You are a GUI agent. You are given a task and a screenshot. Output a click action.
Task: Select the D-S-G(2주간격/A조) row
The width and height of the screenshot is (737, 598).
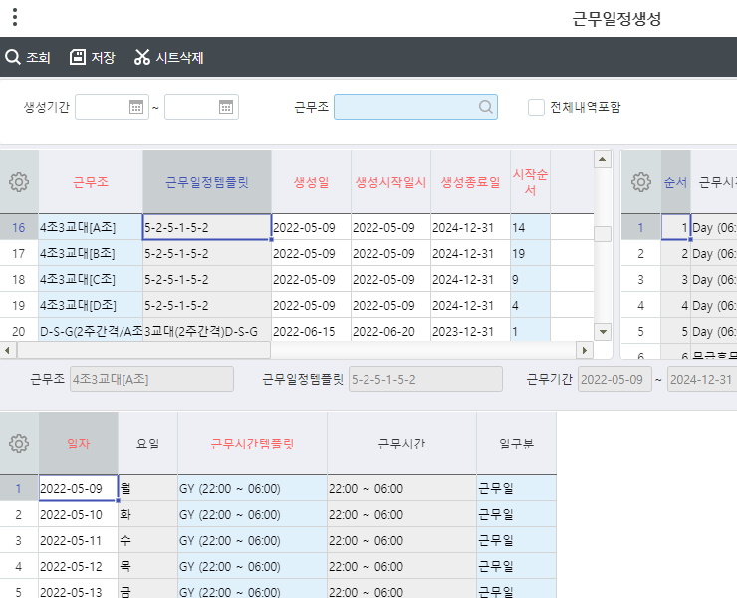[90, 331]
